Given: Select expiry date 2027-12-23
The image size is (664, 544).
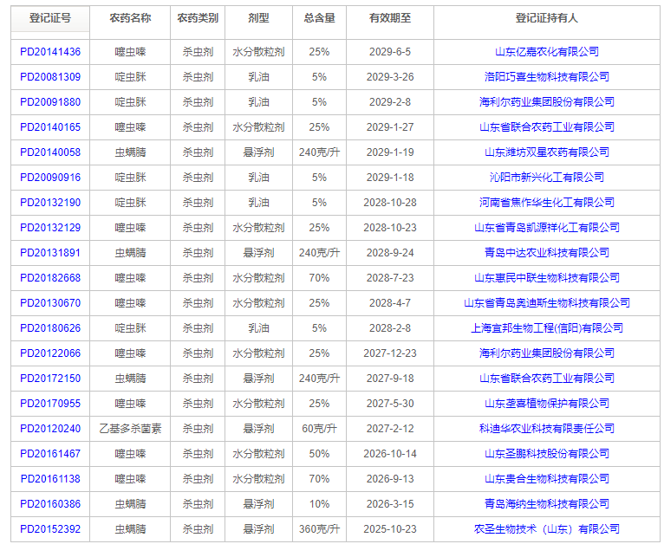Looking at the screenshot, I should tap(390, 353).
